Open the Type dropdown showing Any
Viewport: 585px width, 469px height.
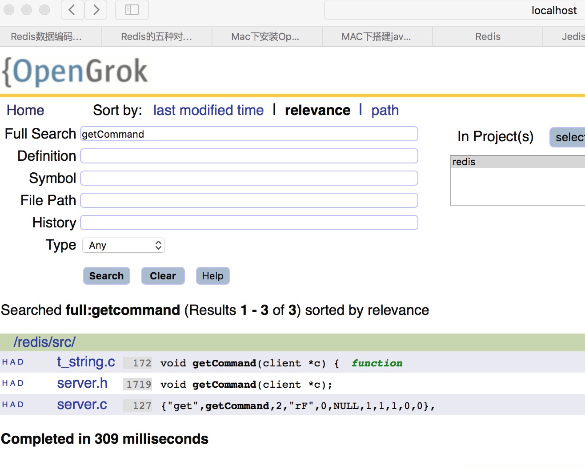tap(124, 245)
